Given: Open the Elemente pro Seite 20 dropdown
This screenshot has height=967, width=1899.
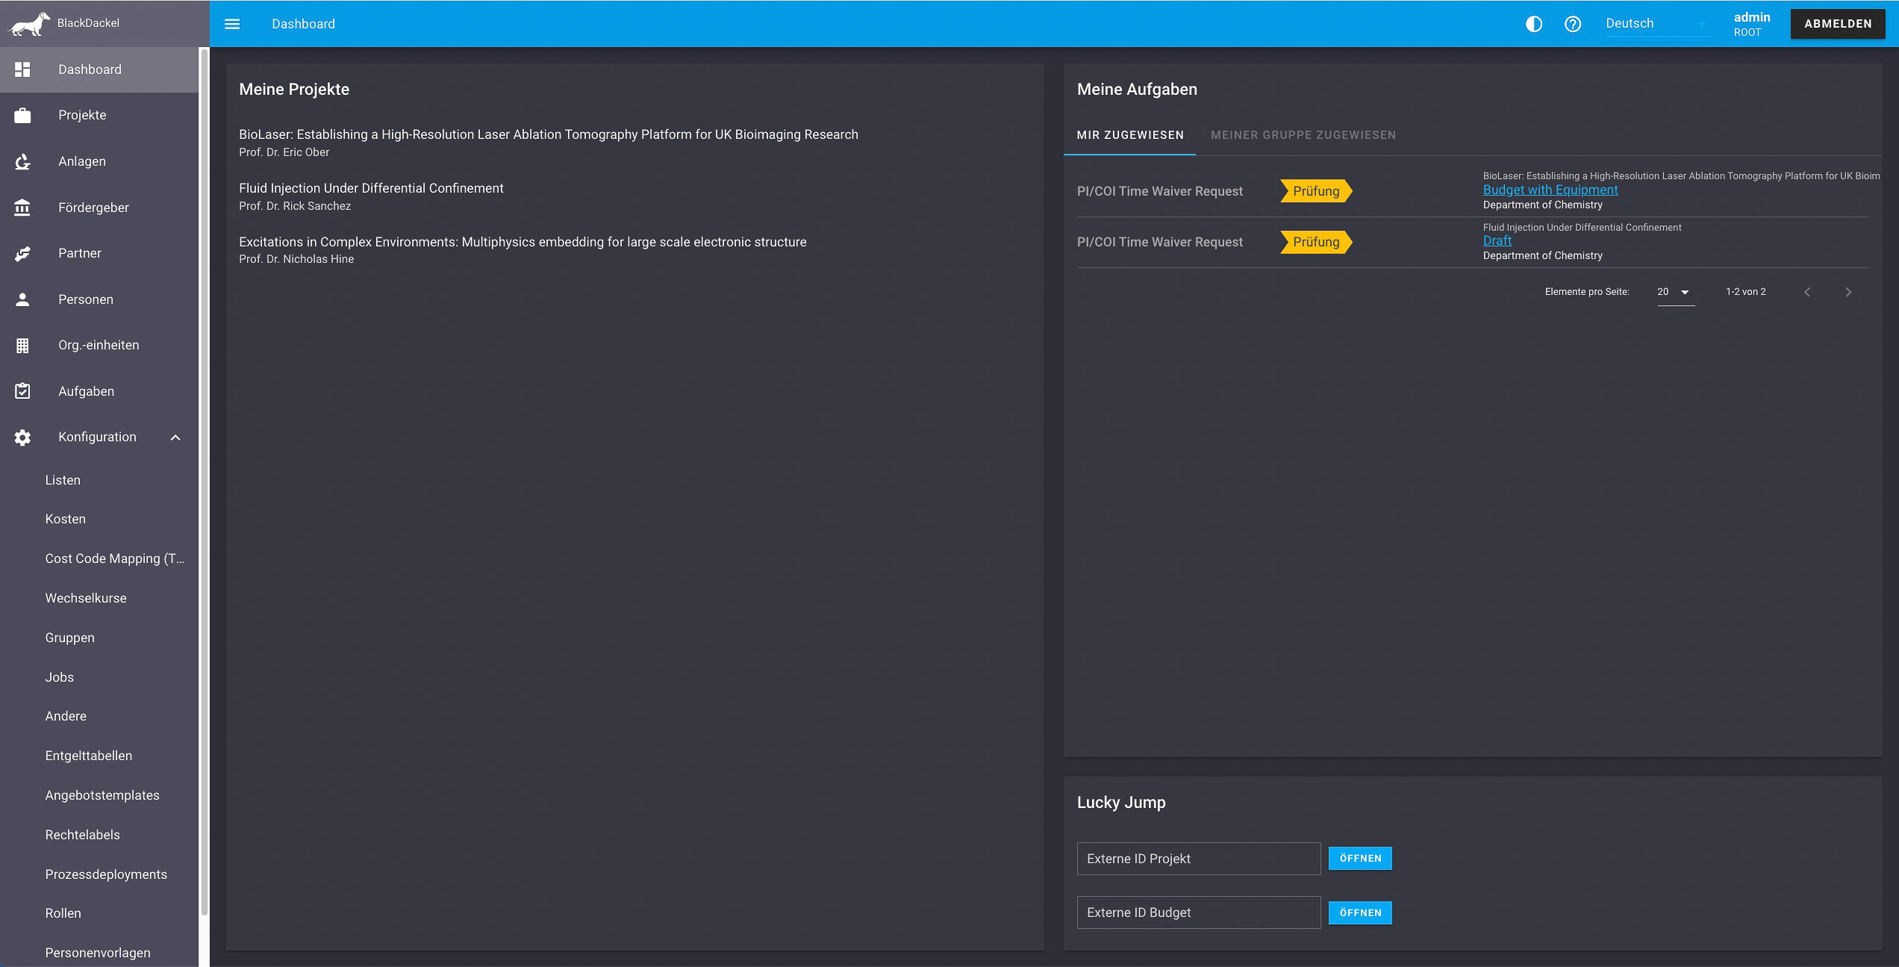Looking at the screenshot, I should pos(1676,292).
